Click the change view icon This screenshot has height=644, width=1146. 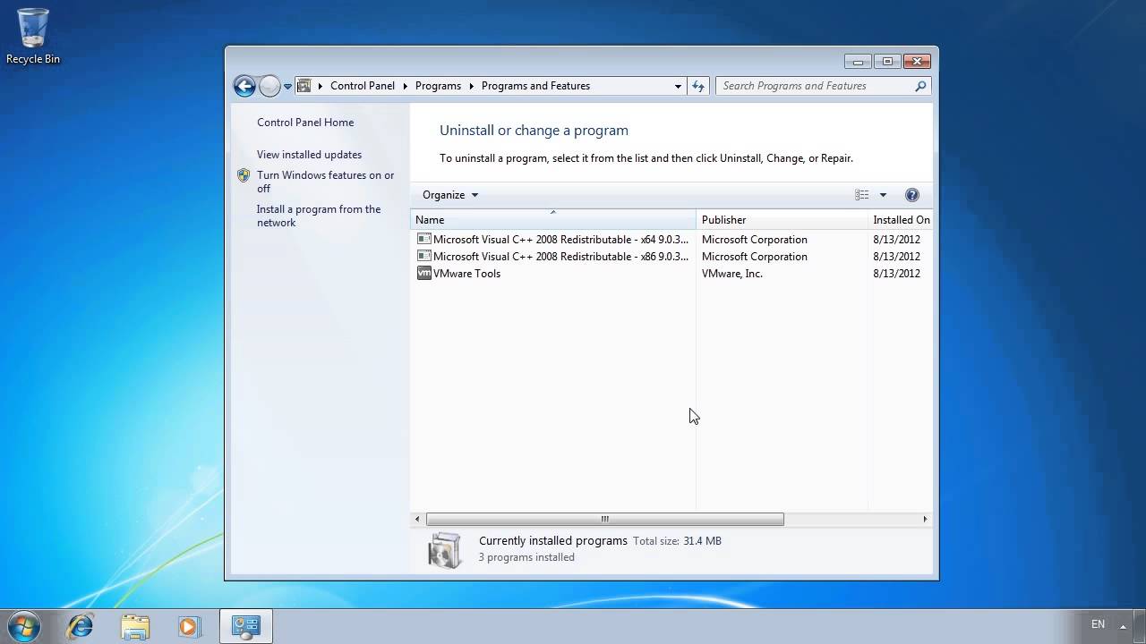[861, 195]
